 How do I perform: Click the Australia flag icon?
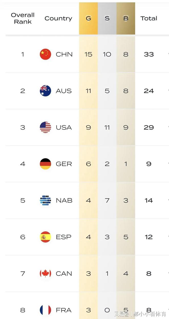pos(45,91)
